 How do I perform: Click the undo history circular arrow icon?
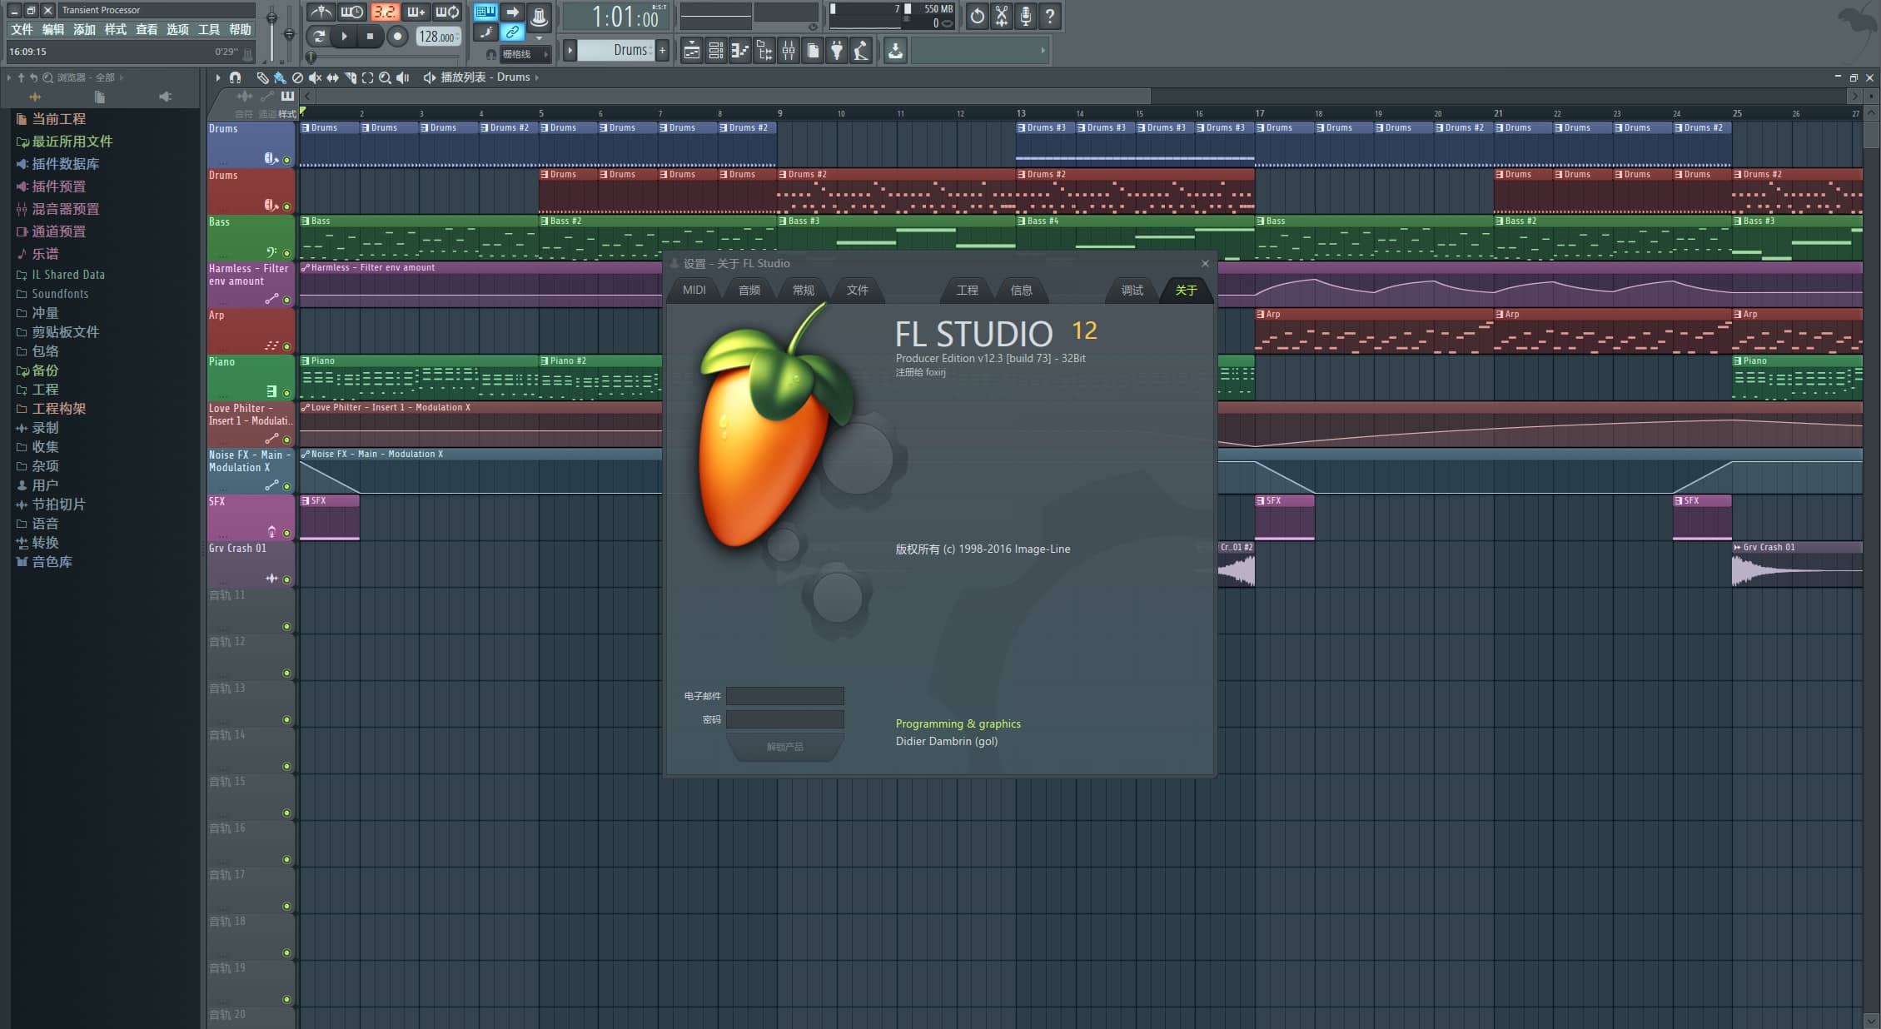tap(978, 16)
